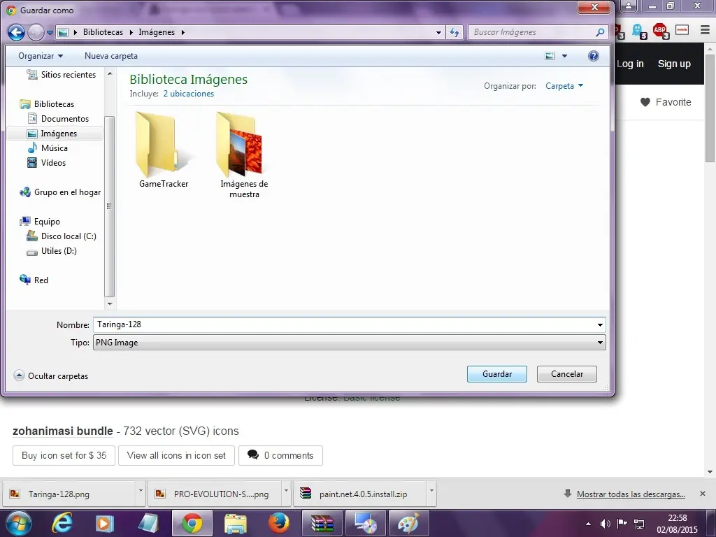
Task: Open the Chrome hamburger menu
Action: pos(705,30)
